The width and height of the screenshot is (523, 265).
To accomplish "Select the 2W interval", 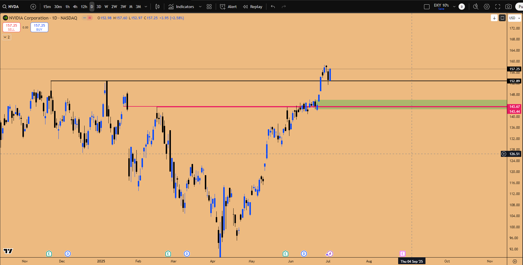I will (114, 7).
